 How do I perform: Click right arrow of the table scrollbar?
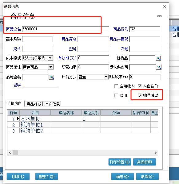coord(156,153)
